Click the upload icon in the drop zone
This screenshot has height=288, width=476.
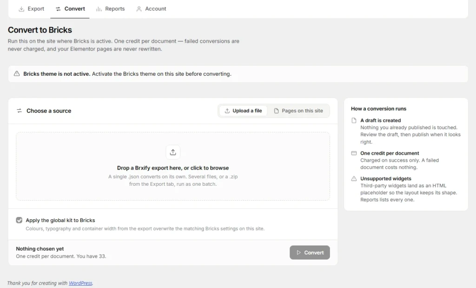click(173, 152)
